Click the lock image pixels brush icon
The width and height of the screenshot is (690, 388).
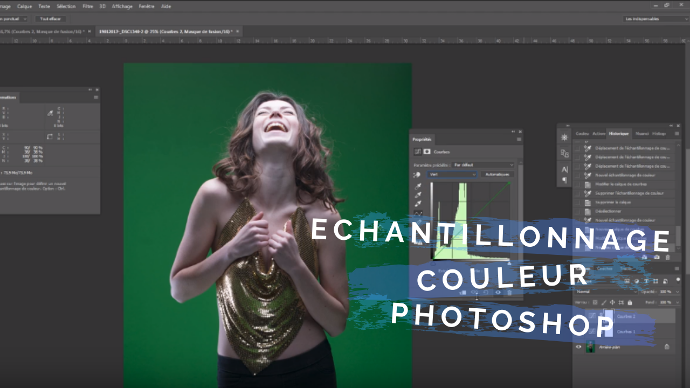click(604, 302)
